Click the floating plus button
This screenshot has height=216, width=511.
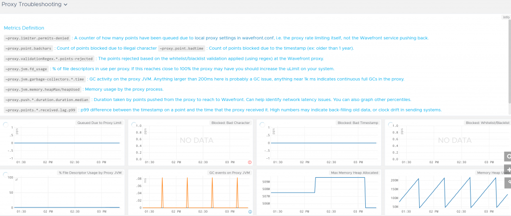point(508,170)
